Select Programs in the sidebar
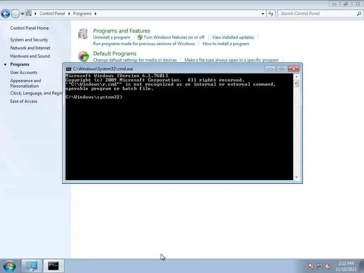 pyautogui.click(x=20, y=64)
